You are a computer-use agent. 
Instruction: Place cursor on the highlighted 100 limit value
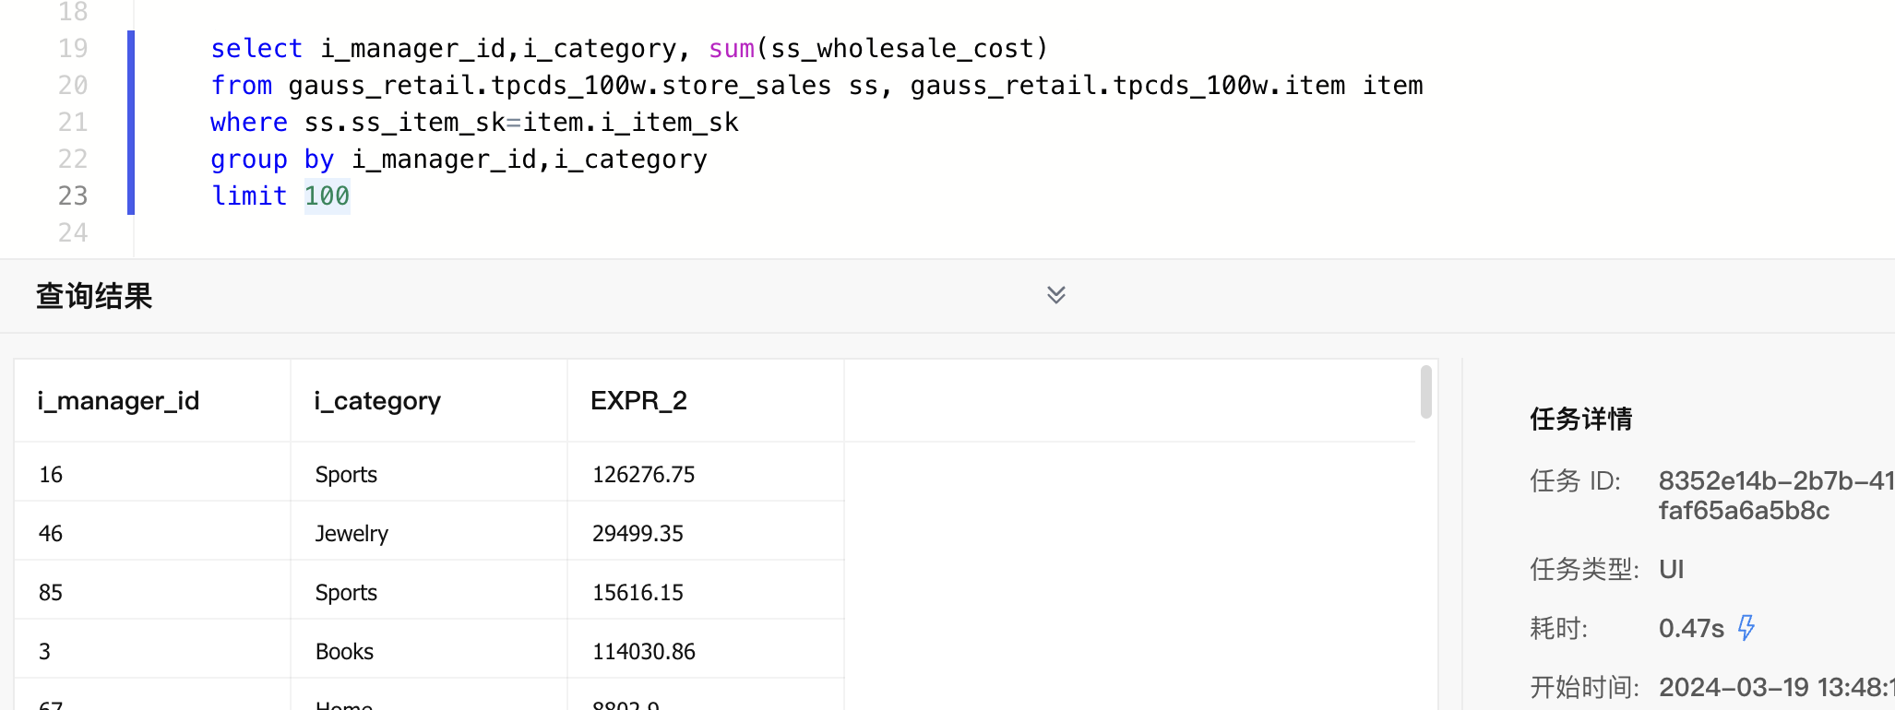[x=327, y=196]
